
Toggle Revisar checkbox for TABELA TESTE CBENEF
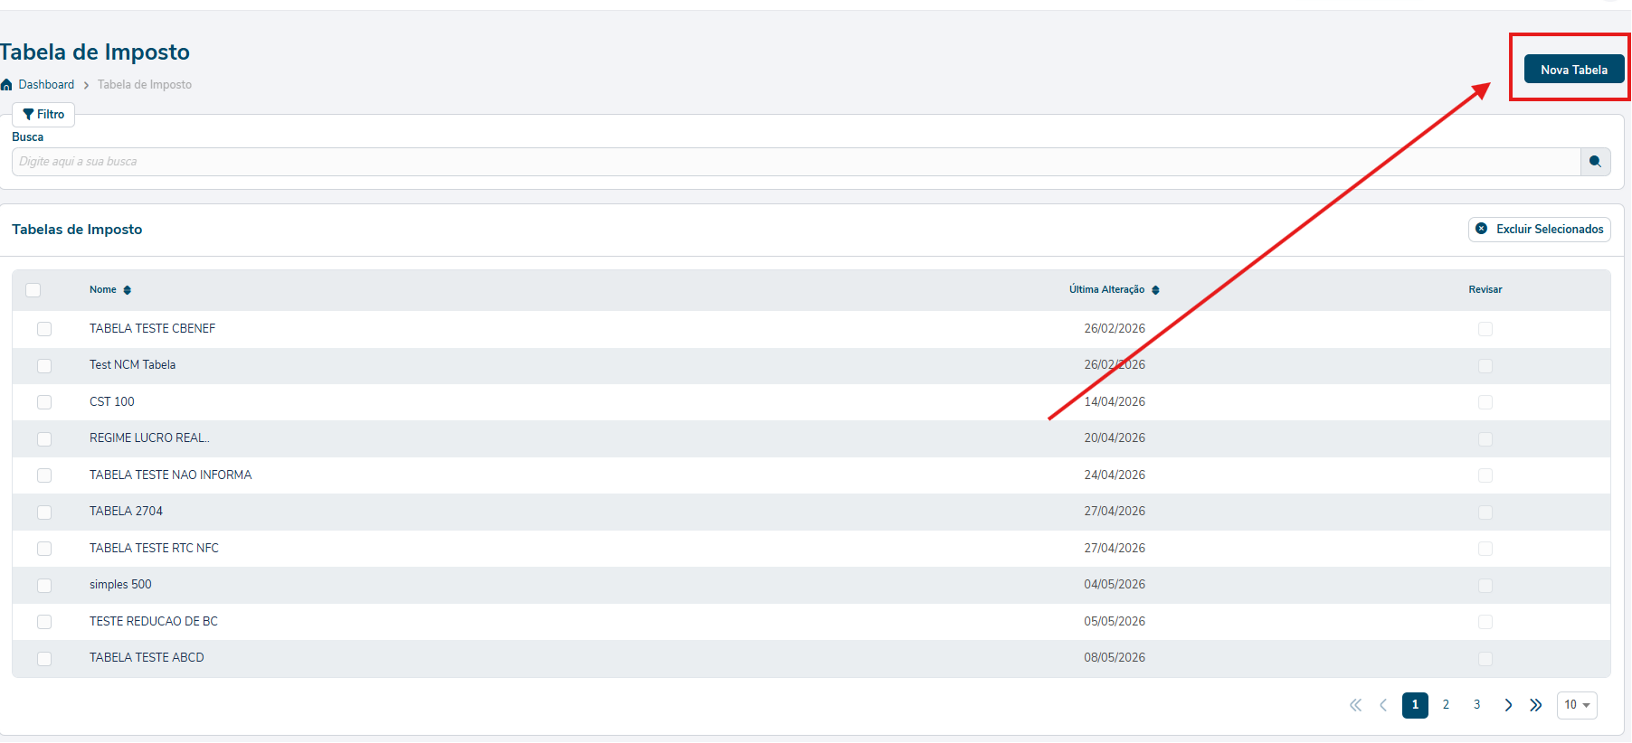click(x=1485, y=329)
